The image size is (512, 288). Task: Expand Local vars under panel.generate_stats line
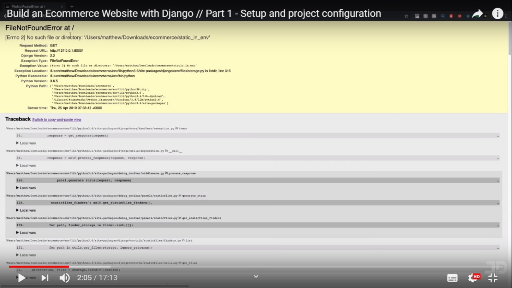(x=26, y=188)
